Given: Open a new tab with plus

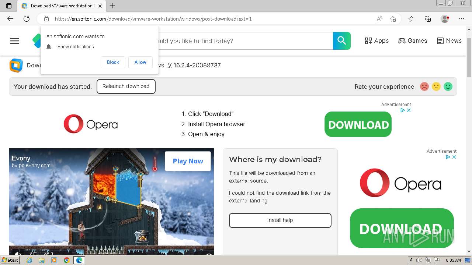Looking at the screenshot, I should tap(112, 6).
